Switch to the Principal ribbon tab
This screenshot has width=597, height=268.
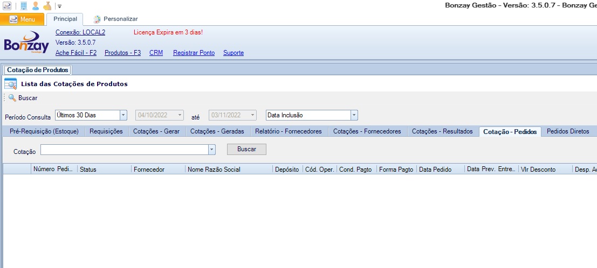click(x=65, y=19)
